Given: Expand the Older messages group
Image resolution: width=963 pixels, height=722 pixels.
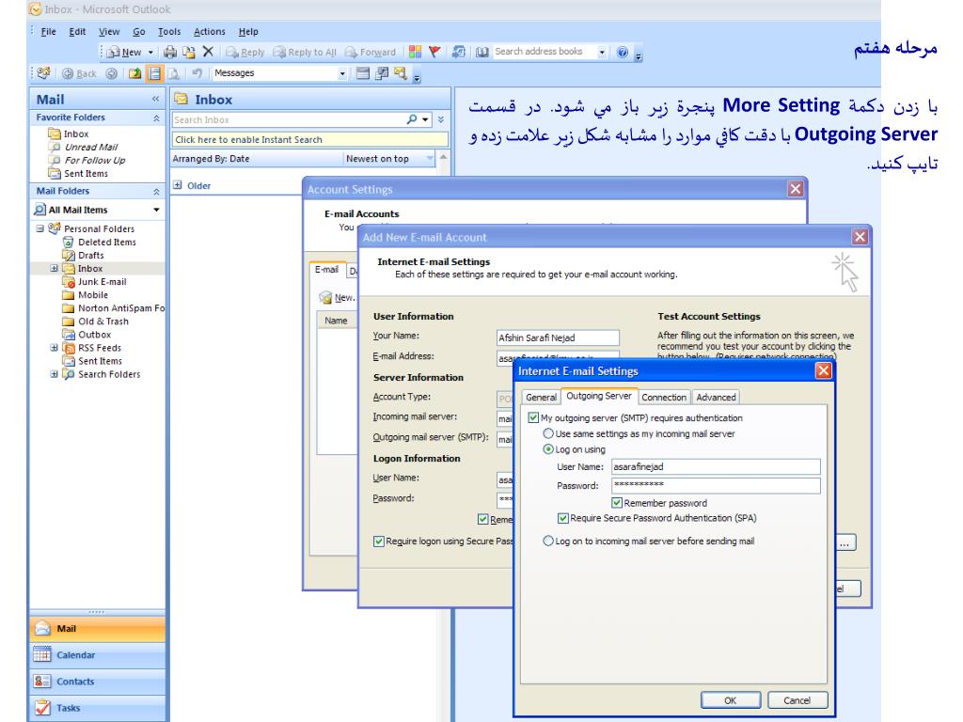Looking at the screenshot, I should (x=178, y=185).
